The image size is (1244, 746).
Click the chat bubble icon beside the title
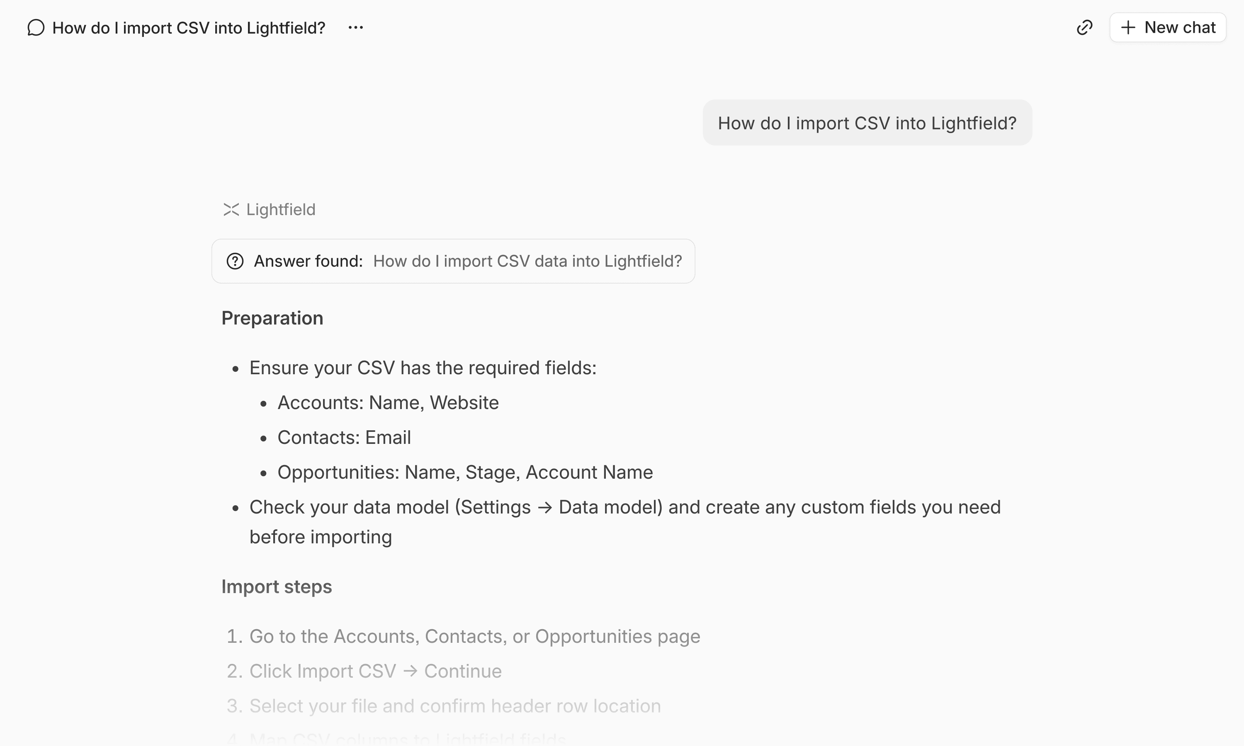pyautogui.click(x=36, y=28)
